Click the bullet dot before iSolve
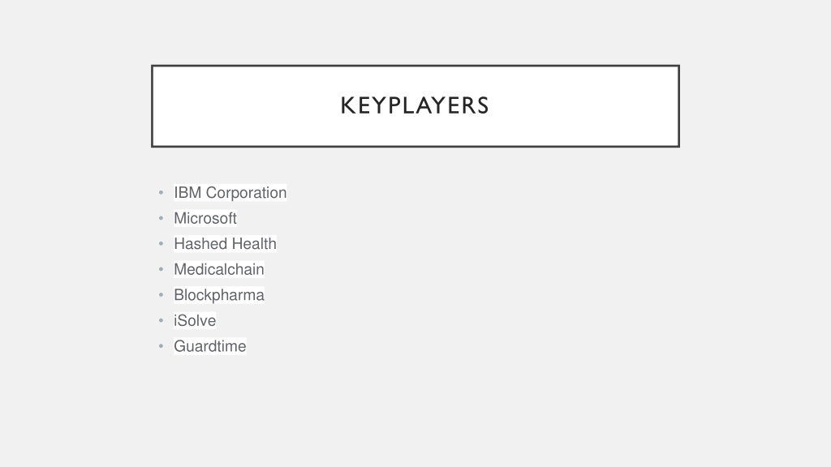Image resolution: width=831 pixels, height=467 pixels. point(161,320)
